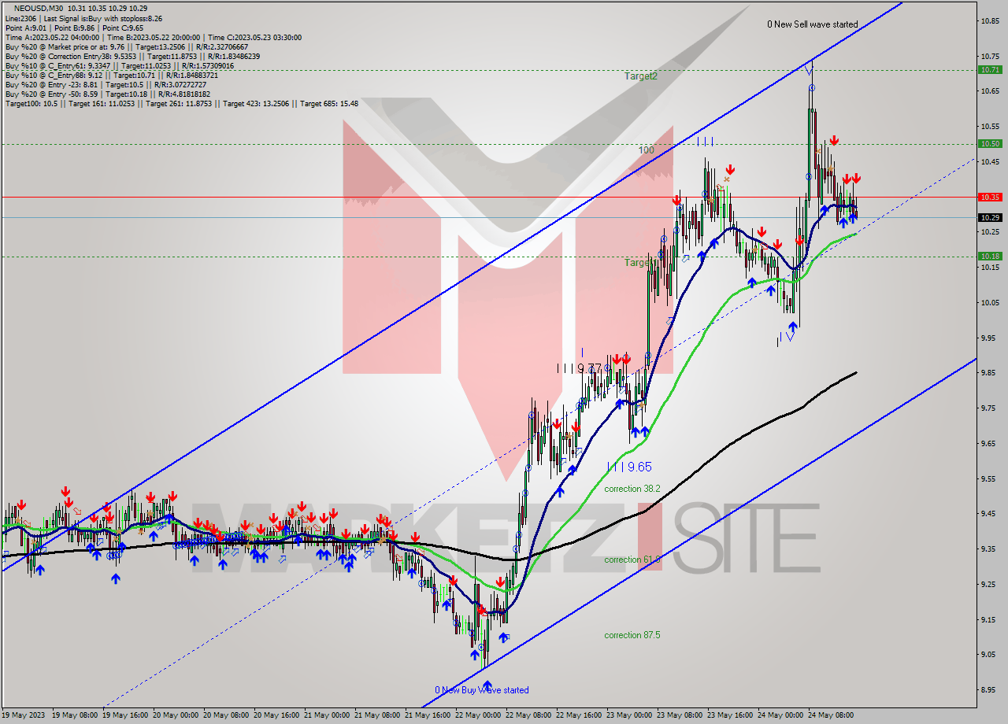Screen dimensions: 1008x724
Task: Select the '100' level label
Action: 647,150
